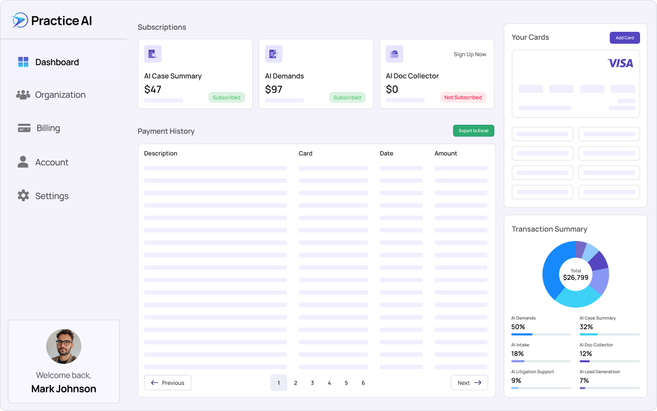Click the AI Demands pencil document icon
Viewport: 657px width, 411px height.
(274, 54)
